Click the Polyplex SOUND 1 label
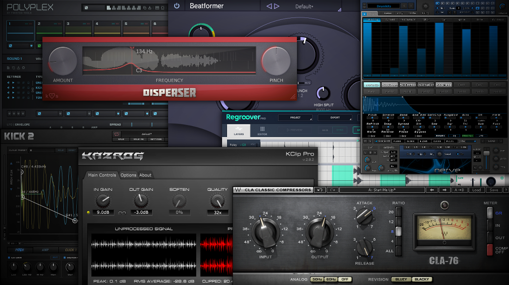Screen dimensions: 509x285 click(x=14, y=59)
